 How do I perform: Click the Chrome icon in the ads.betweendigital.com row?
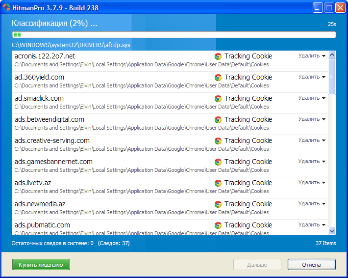[x=218, y=120]
